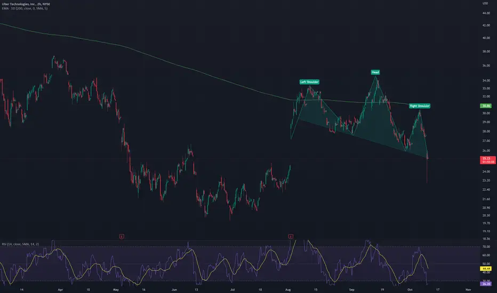
Task: Click the USD currency label
Action: [x=485, y=3]
